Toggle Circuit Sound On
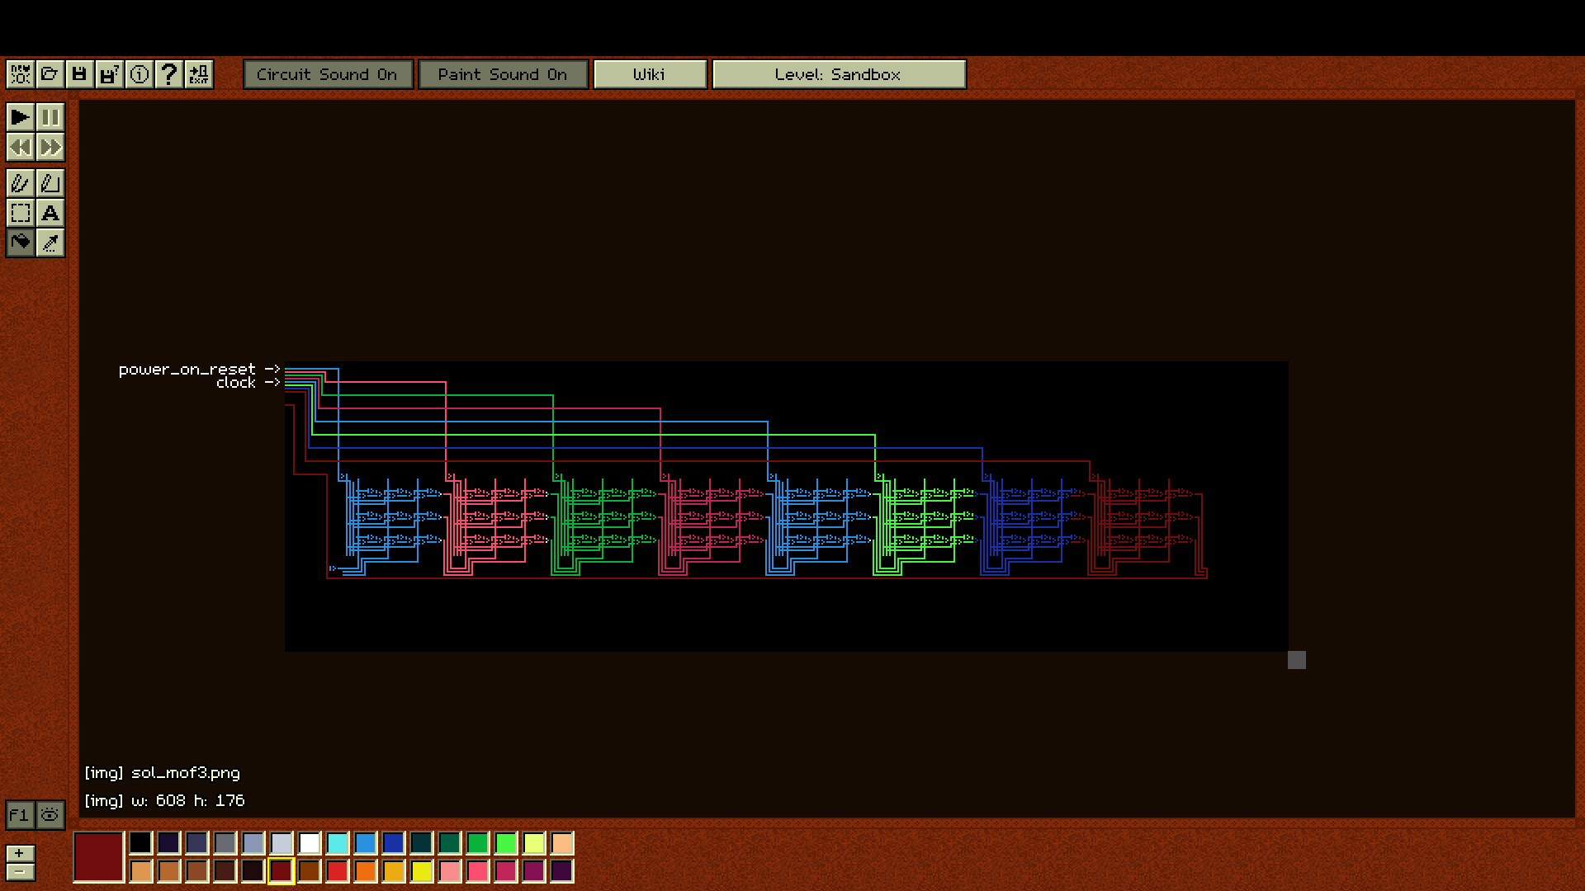This screenshot has height=891, width=1585. tap(328, 74)
